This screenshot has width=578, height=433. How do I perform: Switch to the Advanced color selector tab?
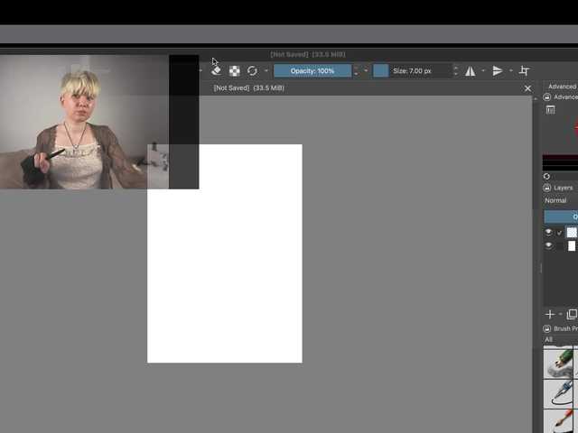[x=563, y=87]
